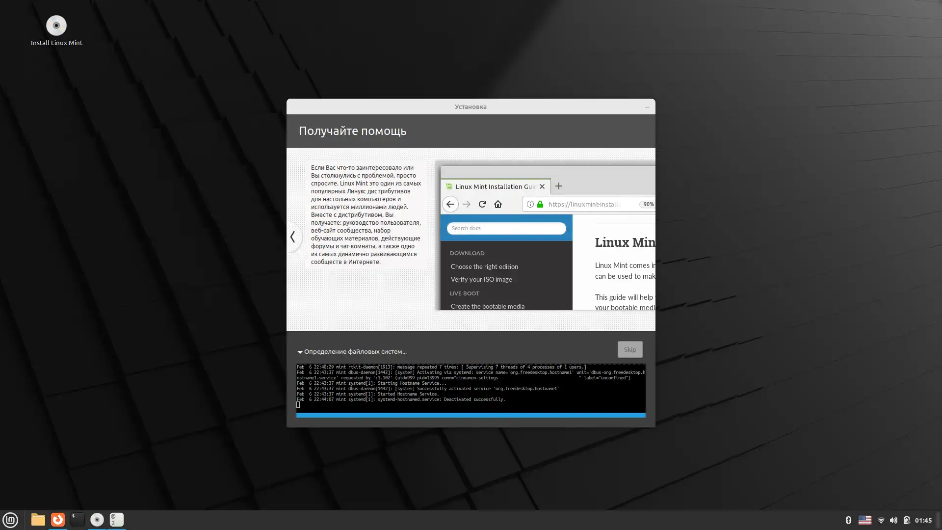
Task: Minimize the Установка installer window
Action: (647, 107)
